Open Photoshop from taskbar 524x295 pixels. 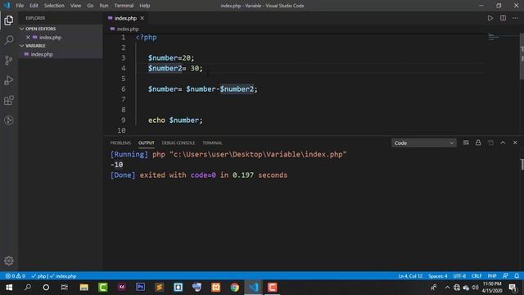coord(140,288)
